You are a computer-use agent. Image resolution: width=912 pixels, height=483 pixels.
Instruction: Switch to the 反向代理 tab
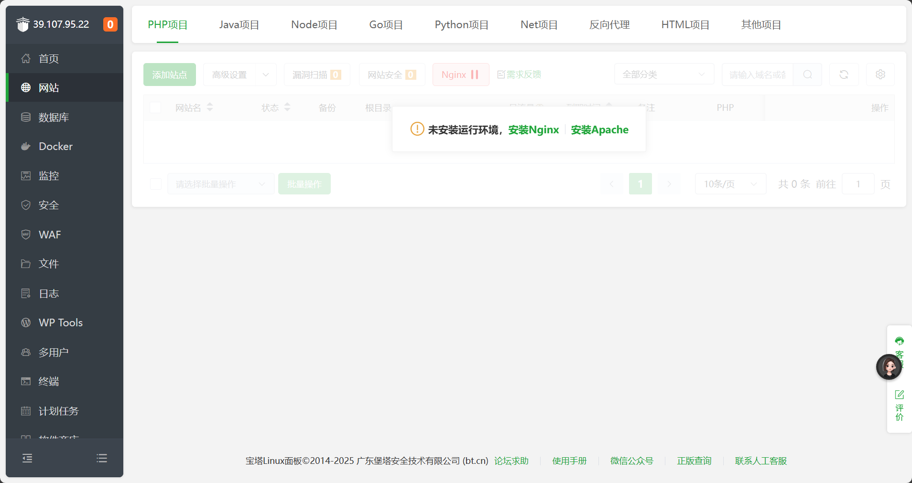pos(609,25)
